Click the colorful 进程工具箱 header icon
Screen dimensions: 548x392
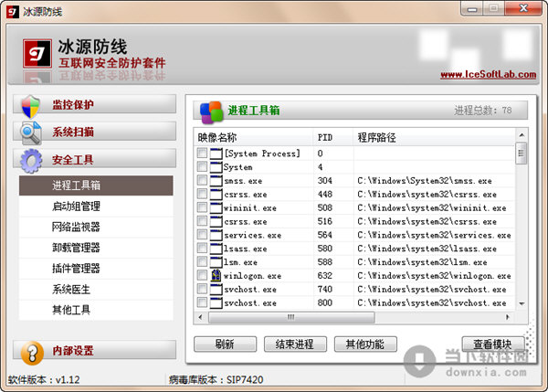coord(211,111)
